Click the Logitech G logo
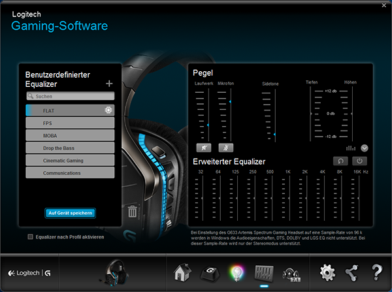 29,273
